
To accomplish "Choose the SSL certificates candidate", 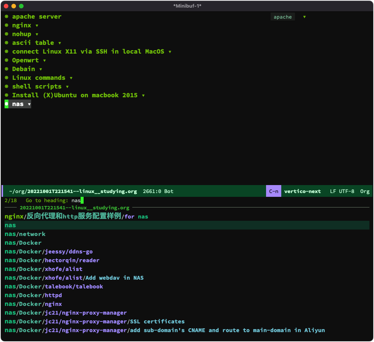I will click(95, 321).
